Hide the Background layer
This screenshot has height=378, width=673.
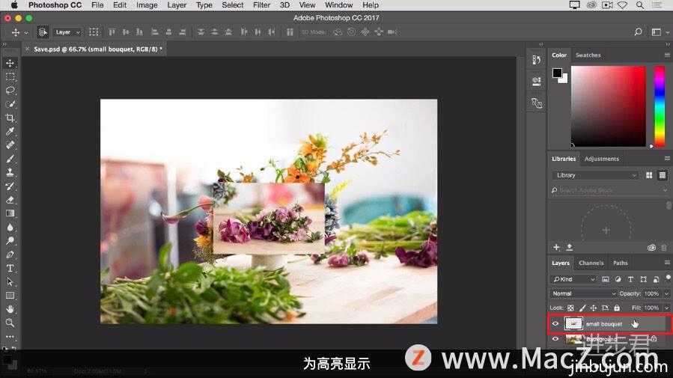[555, 339]
